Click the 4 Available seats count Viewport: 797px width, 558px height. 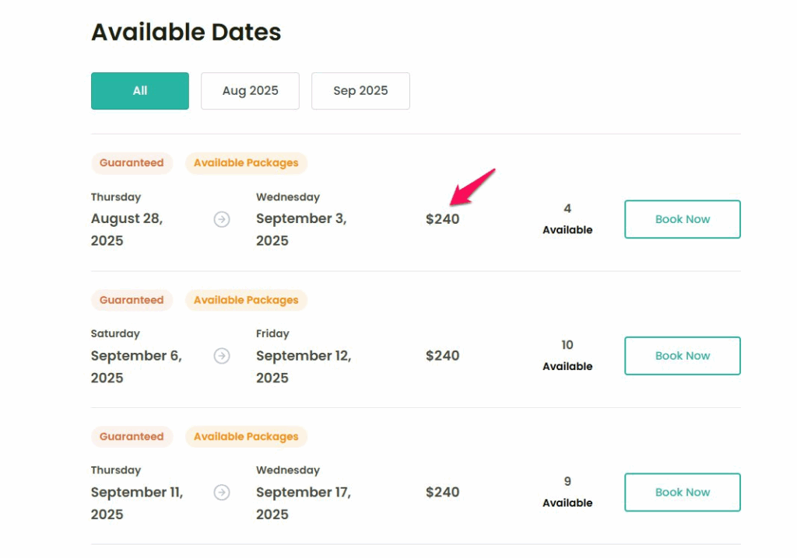(x=567, y=218)
